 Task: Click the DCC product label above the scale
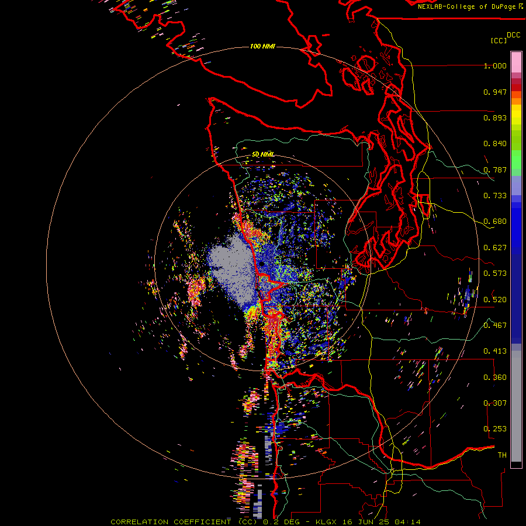click(x=513, y=35)
